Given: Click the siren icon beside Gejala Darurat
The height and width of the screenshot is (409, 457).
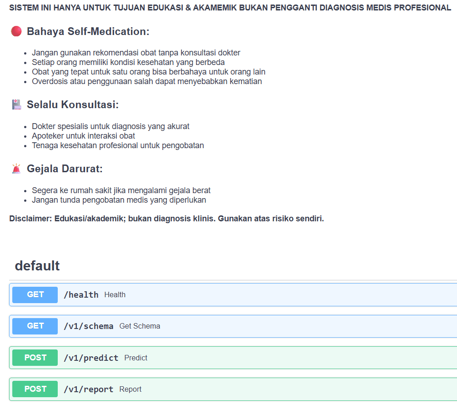Looking at the screenshot, I should tap(16, 169).
